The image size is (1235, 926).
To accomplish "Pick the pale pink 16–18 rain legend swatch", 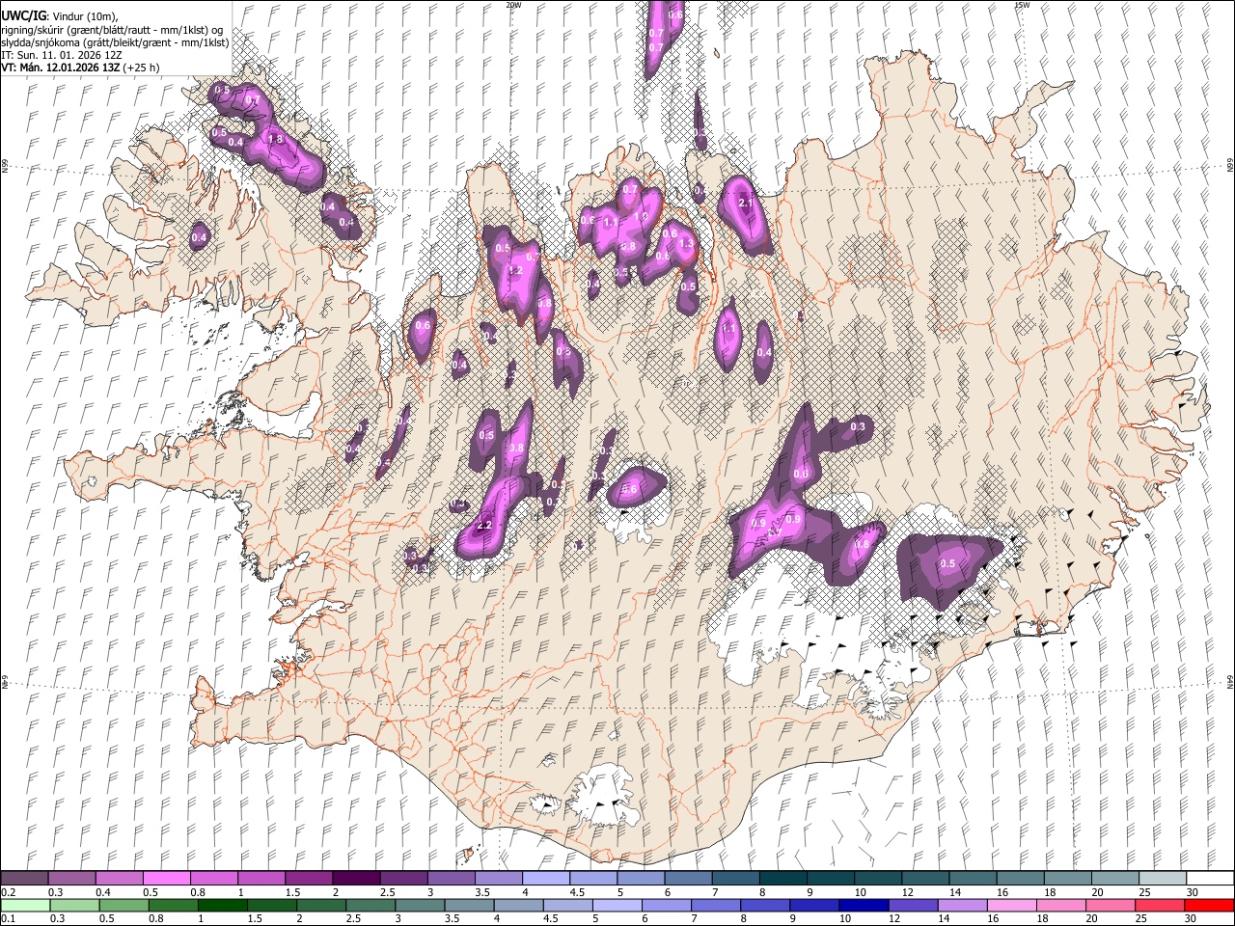I will (1011, 905).
